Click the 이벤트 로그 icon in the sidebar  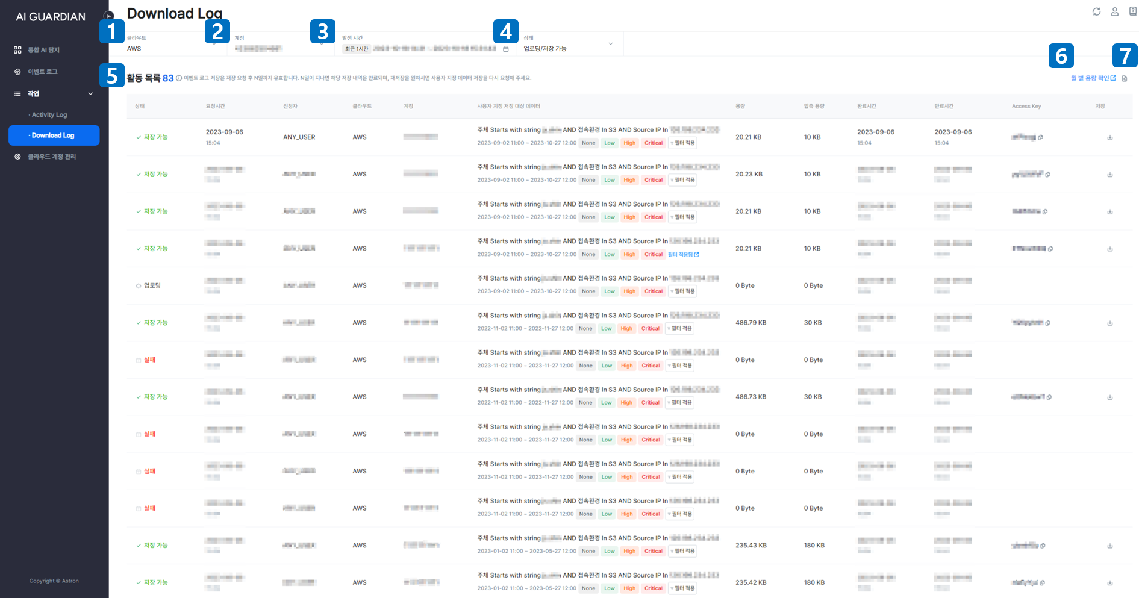[x=17, y=72]
